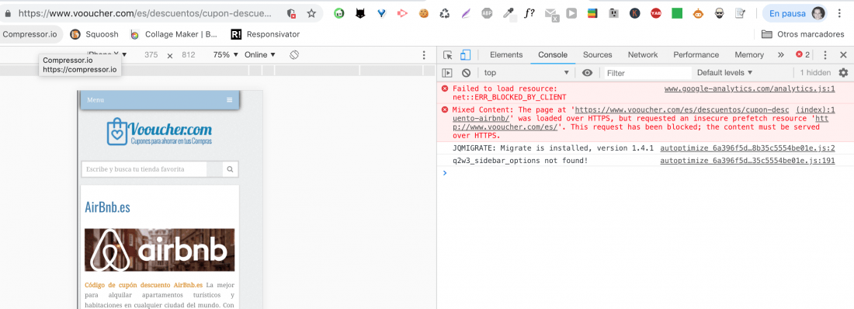Open the Collage Maker bookmark

tap(174, 34)
